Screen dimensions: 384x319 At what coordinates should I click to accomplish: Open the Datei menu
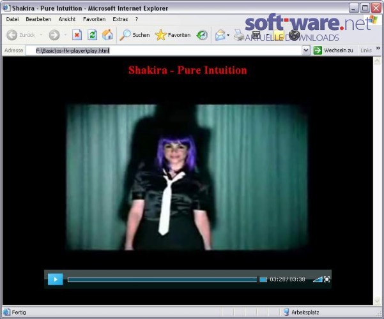(12, 19)
